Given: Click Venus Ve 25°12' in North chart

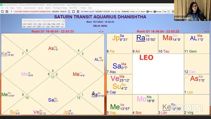Looking at the screenshot, I should (40, 112).
